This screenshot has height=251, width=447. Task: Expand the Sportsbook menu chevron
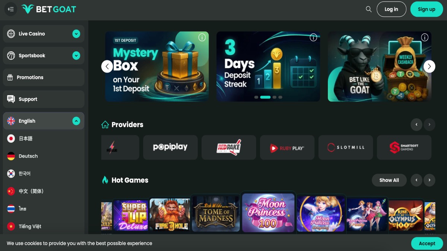pyautogui.click(x=76, y=56)
